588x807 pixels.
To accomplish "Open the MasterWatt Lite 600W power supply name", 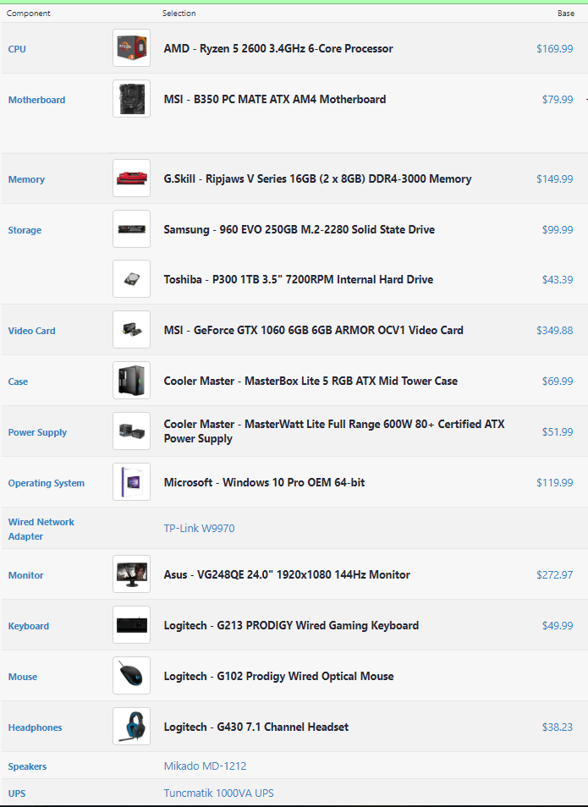I will tap(334, 431).
